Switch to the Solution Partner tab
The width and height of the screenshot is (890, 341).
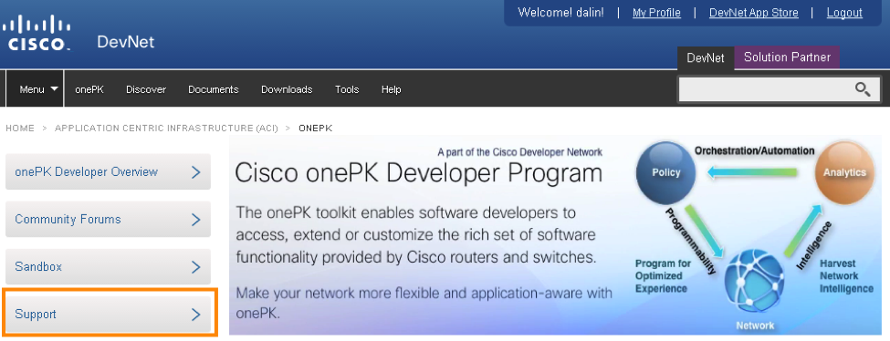787,57
